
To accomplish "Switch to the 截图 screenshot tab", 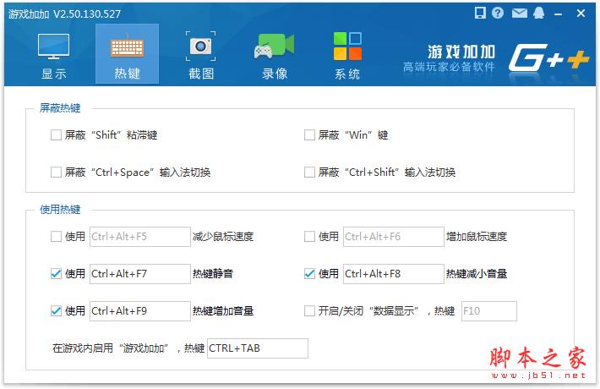I will [x=201, y=54].
